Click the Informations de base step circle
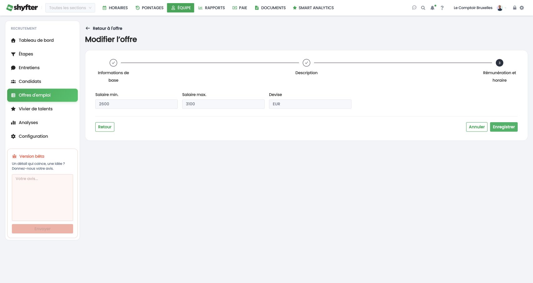 (x=113, y=63)
